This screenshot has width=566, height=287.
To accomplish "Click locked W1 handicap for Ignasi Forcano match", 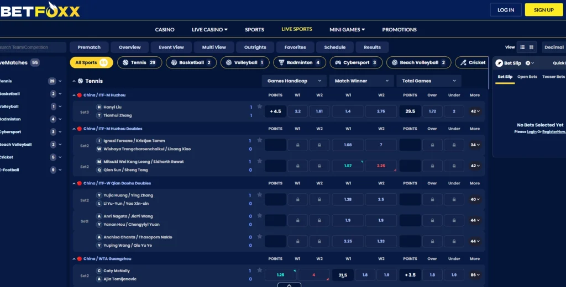I will 297,145.
